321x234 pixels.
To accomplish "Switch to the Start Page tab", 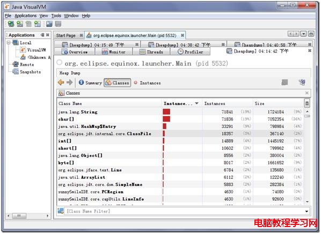I will (65, 35).
